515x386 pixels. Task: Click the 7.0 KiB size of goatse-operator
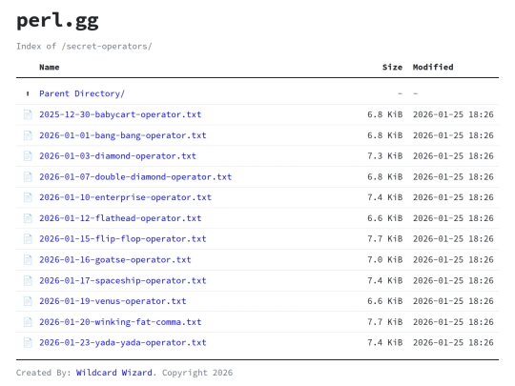tap(384, 259)
